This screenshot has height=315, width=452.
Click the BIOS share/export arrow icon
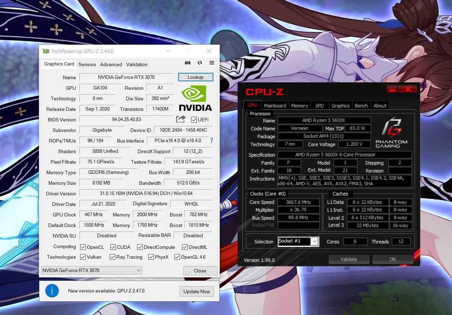(x=181, y=119)
